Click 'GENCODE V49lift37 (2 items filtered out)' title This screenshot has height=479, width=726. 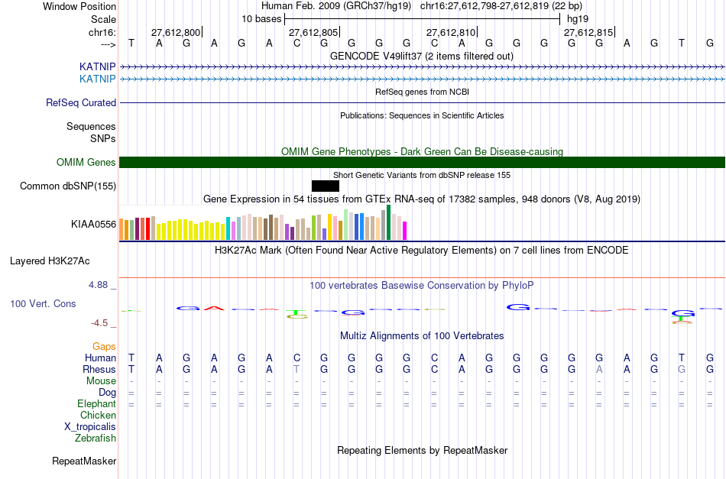click(x=422, y=57)
